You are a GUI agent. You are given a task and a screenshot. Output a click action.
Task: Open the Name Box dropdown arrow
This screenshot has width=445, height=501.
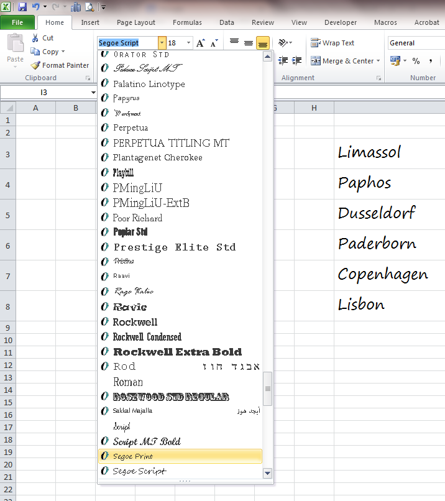[x=93, y=93]
